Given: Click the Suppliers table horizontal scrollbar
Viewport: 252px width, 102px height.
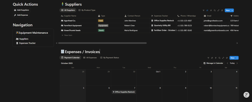Looking at the screenshot, I should pos(102,43).
